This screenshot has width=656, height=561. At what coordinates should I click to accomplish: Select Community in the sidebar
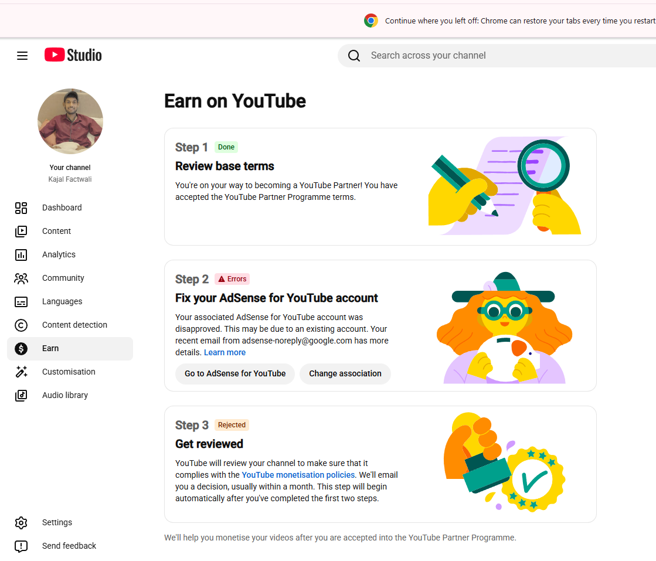tap(70, 278)
